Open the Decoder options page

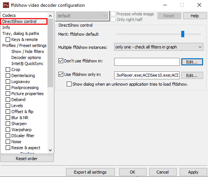click(26, 57)
